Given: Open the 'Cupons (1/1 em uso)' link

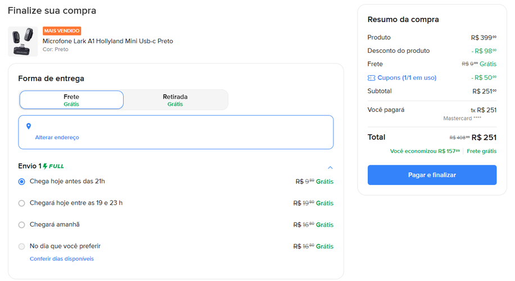Looking at the screenshot, I should (x=407, y=78).
